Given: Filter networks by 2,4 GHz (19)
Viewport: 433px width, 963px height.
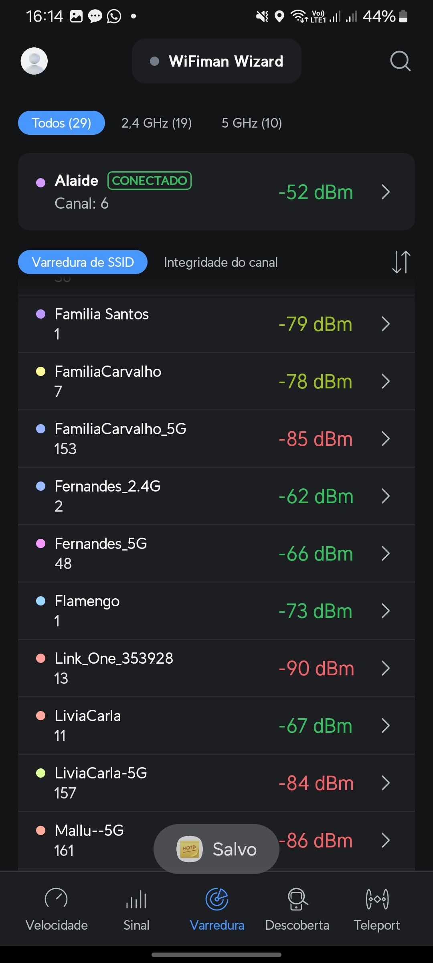Looking at the screenshot, I should [156, 123].
